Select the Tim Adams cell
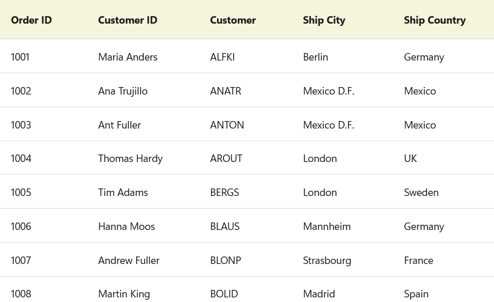 pyautogui.click(x=123, y=192)
